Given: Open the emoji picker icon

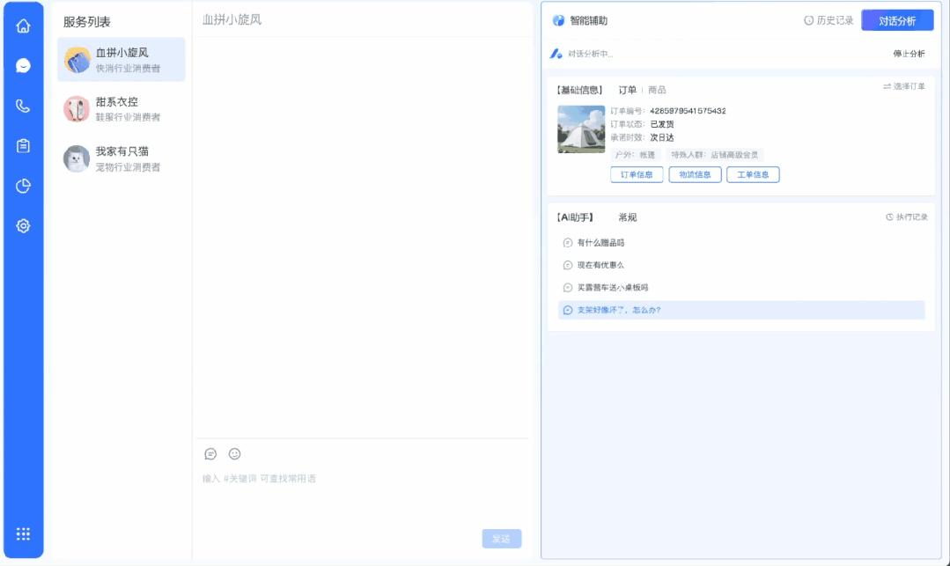Looking at the screenshot, I should coord(234,454).
